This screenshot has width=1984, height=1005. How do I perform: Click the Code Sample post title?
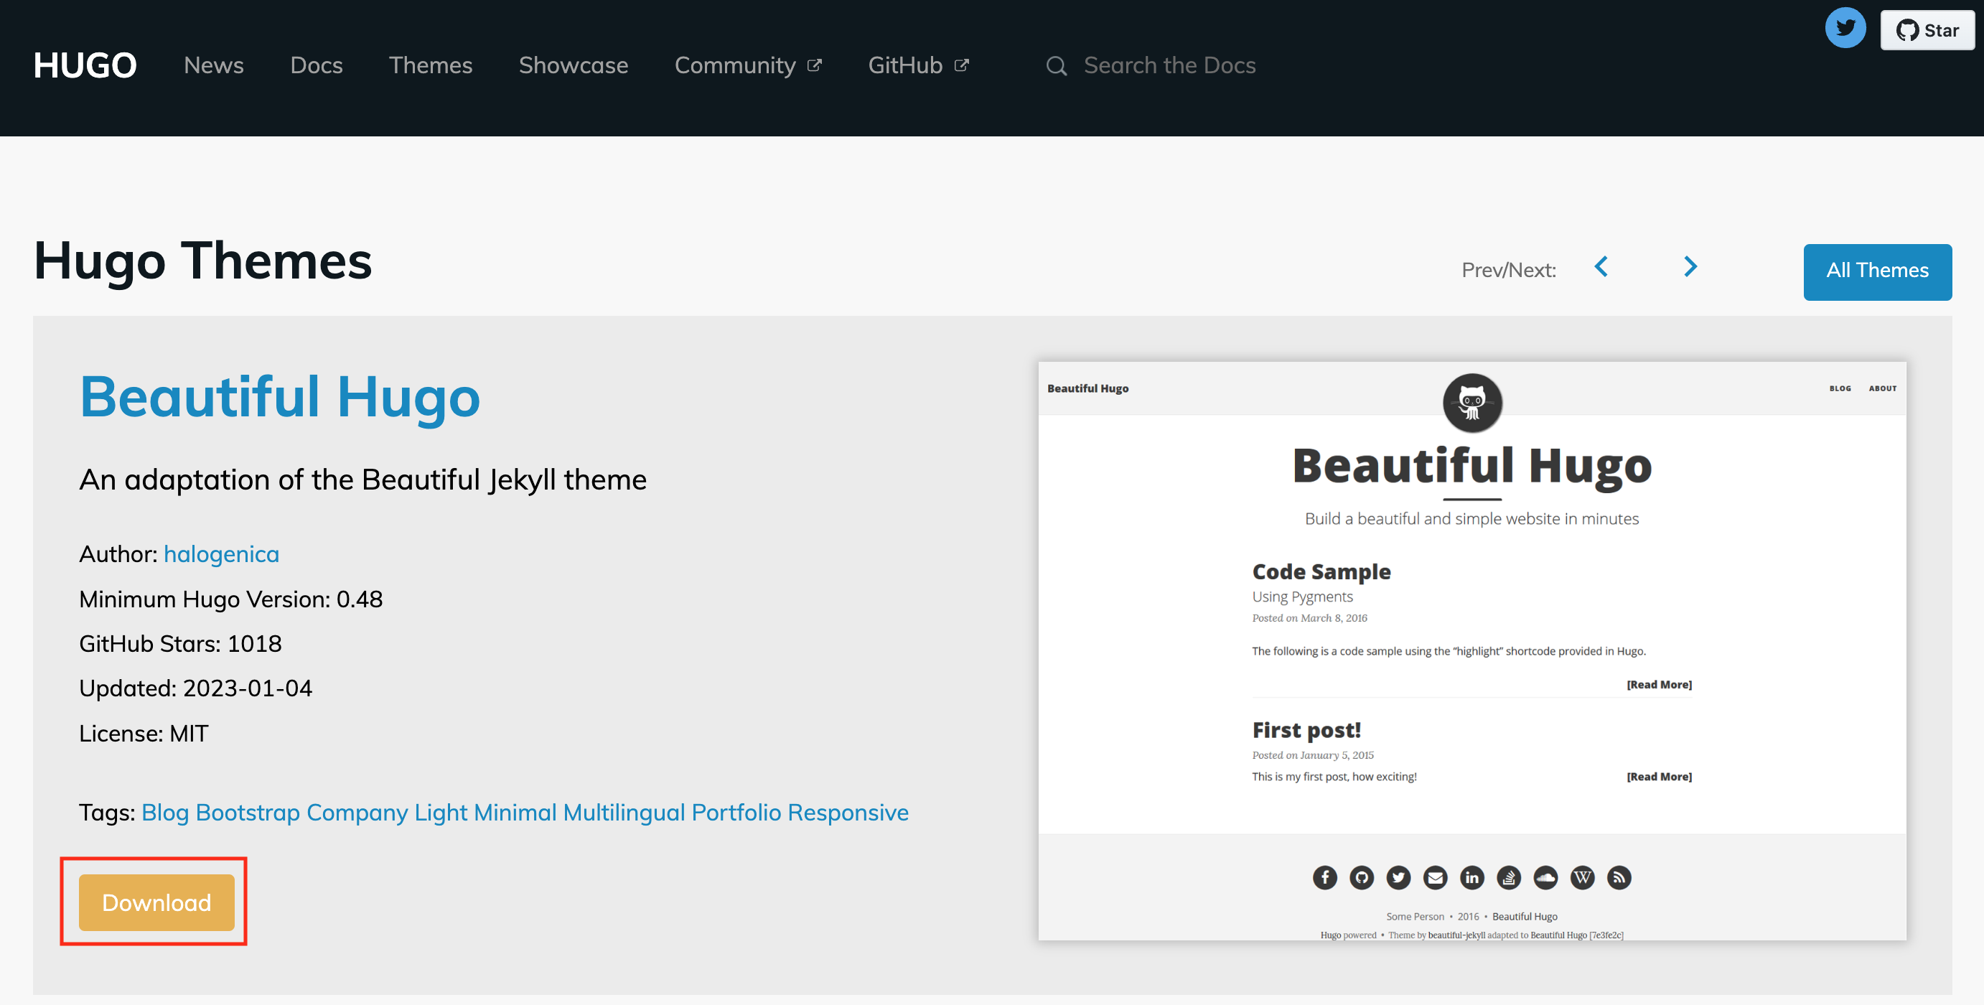point(1321,571)
